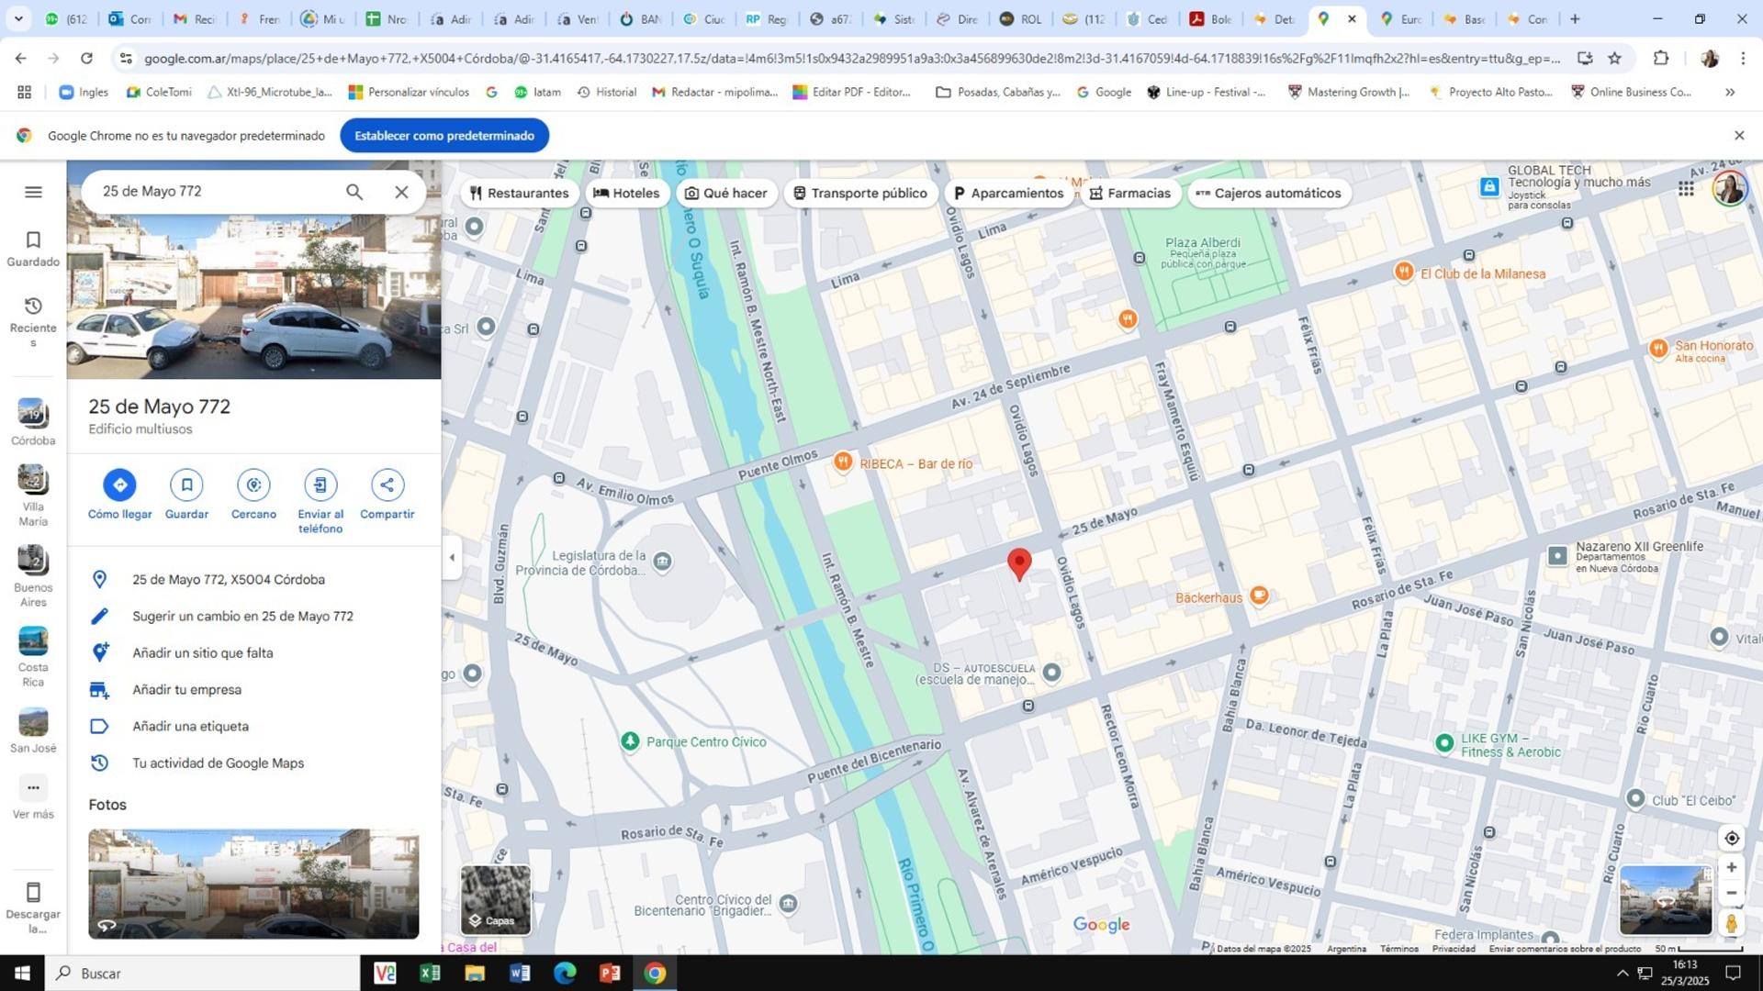
Task: Open the Google account profile picture
Action: tap(1730, 189)
